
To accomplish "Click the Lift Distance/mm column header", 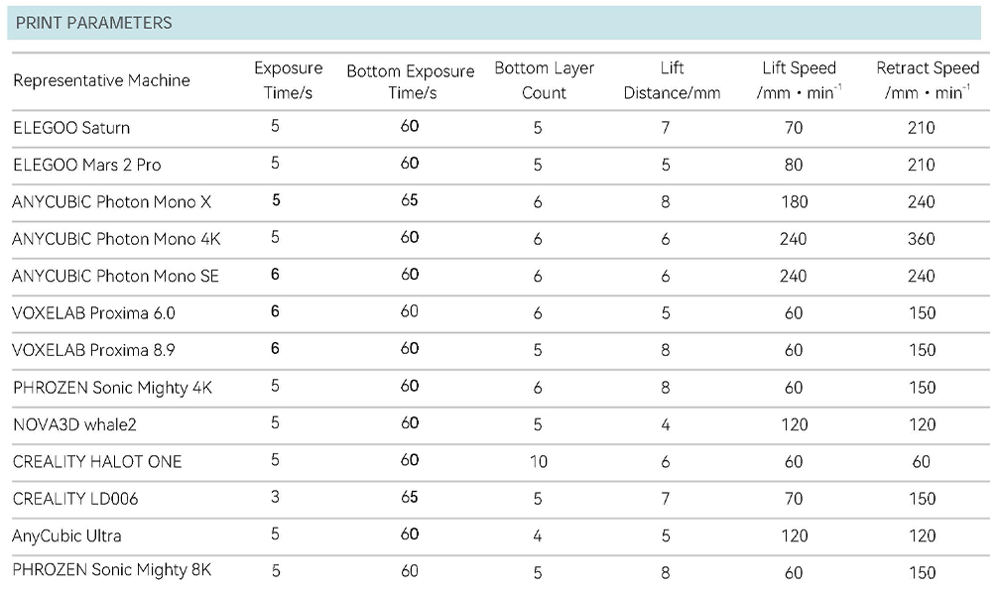I will (673, 80).
